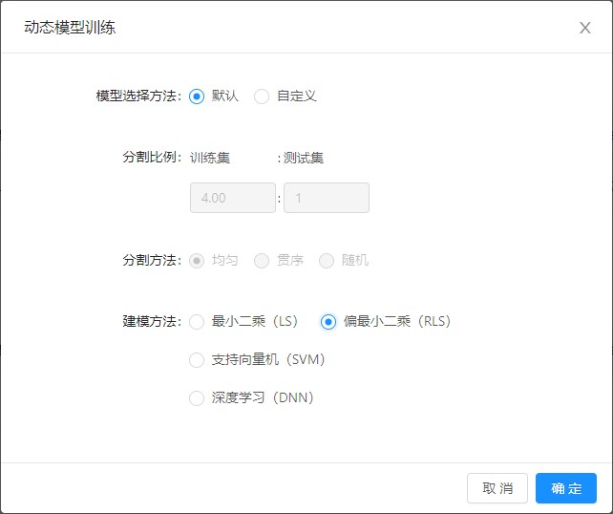Select 最小二乘 (LS) modeling method
The height and width of the screenshot is (514, 613).
pos(198,322)
